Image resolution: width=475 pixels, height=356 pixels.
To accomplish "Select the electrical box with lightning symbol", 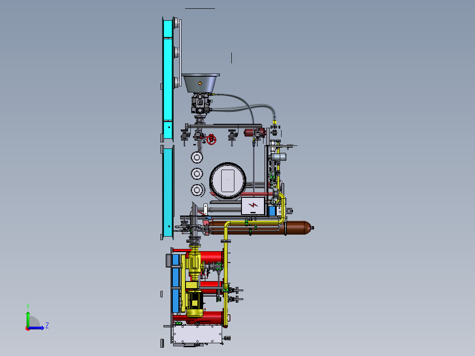I will point(253,206).
